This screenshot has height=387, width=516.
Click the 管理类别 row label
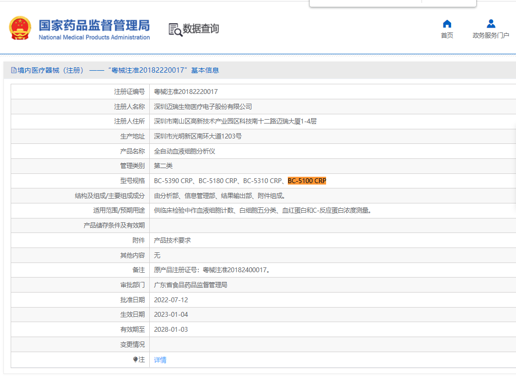click(132, 166)
